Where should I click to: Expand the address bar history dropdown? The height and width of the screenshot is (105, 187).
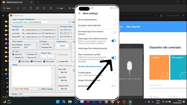point(156,15)
